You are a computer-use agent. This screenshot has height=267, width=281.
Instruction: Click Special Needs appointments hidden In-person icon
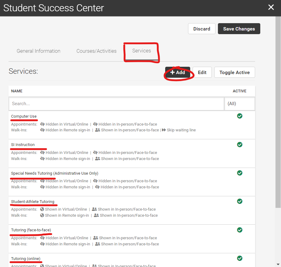pyautogui.click(x=95, y=181)
